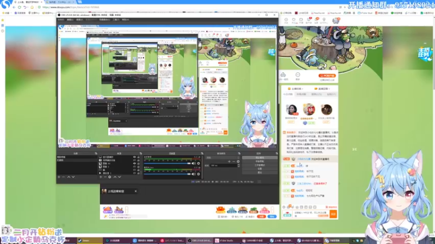435x244 pixels.
Task: Mute the Mic/Aux speaker icon in the mixer
Action: 194,174
